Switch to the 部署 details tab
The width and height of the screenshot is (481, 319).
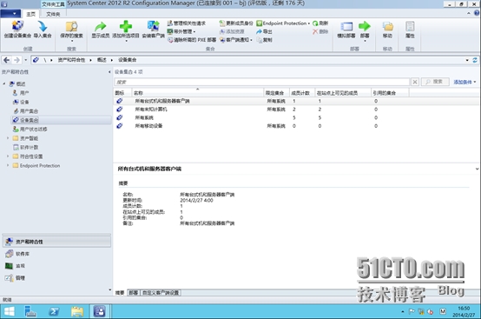(134, 293)
